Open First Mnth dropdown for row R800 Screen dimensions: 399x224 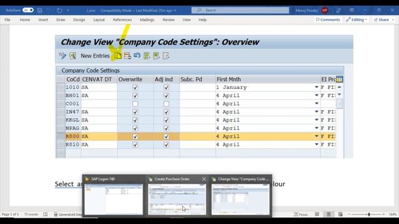pos(317,136)
